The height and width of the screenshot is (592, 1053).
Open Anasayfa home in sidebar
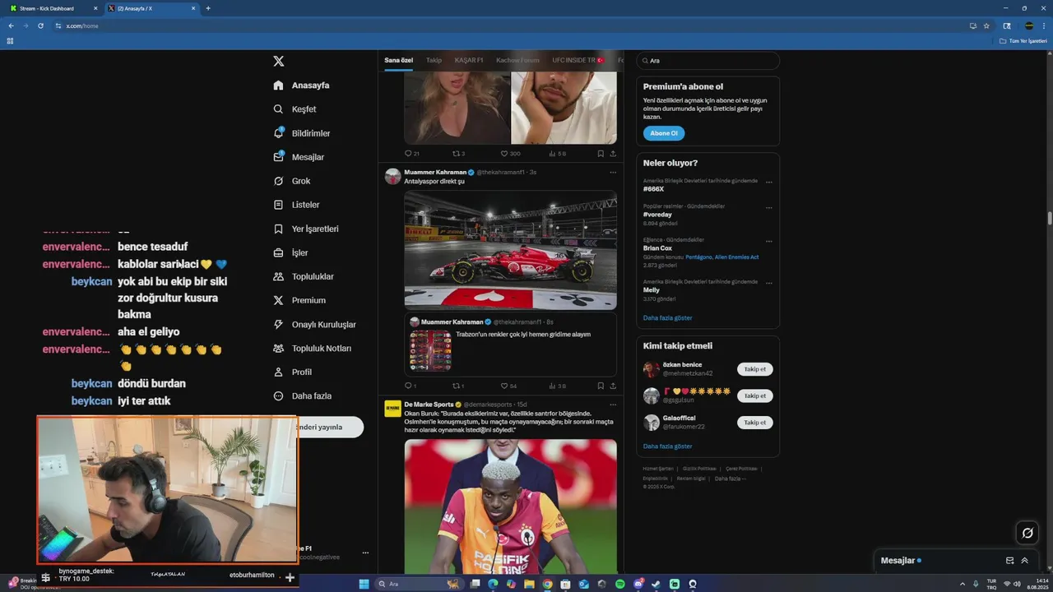tap(301, 86)
